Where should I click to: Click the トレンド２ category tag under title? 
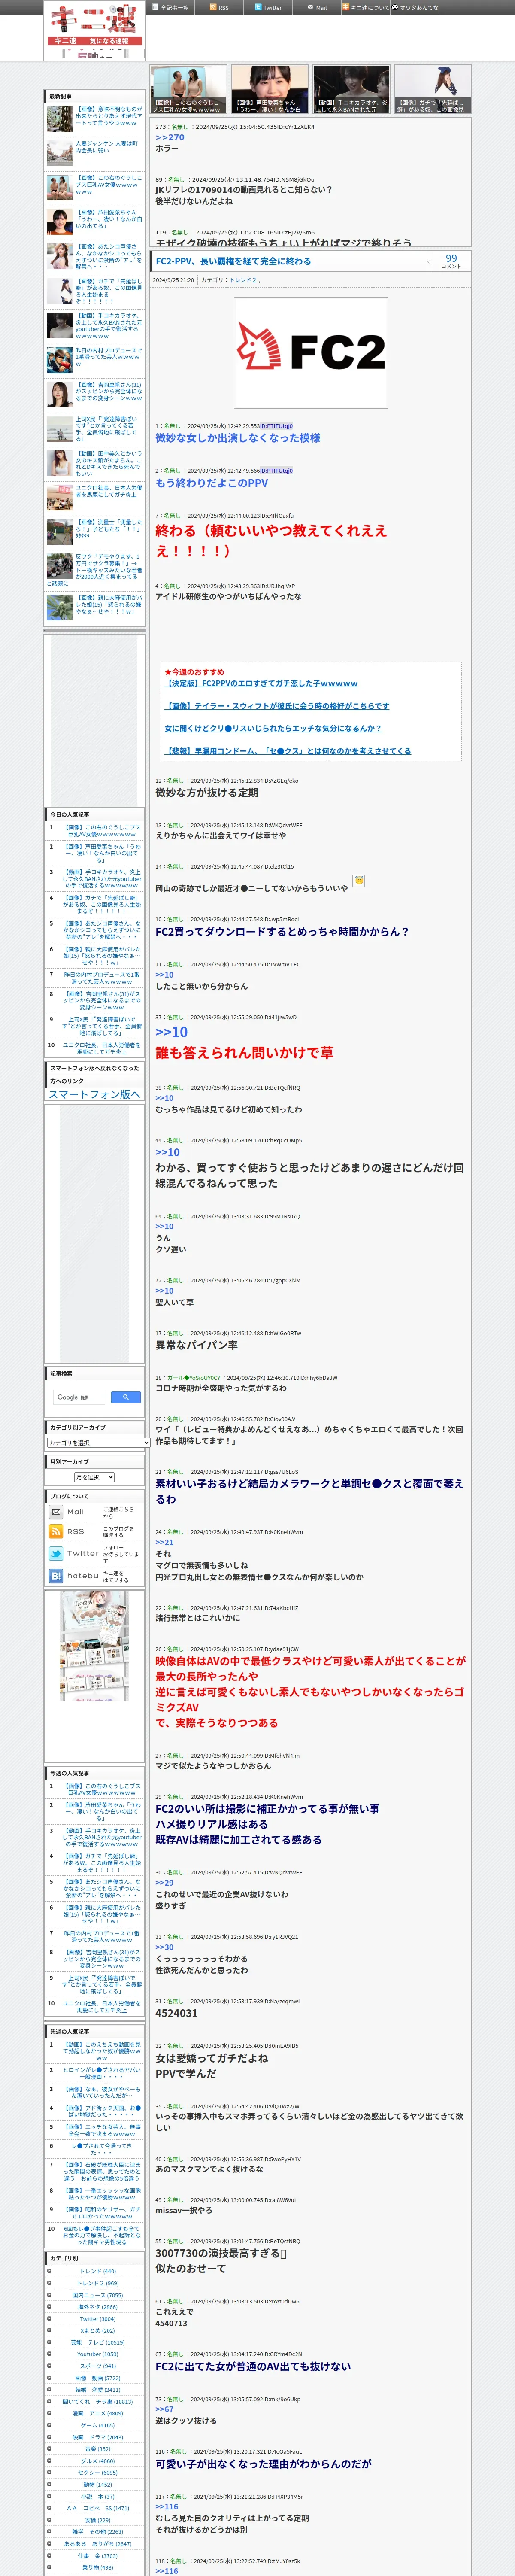pyautogui.click(x=243, y=280)
